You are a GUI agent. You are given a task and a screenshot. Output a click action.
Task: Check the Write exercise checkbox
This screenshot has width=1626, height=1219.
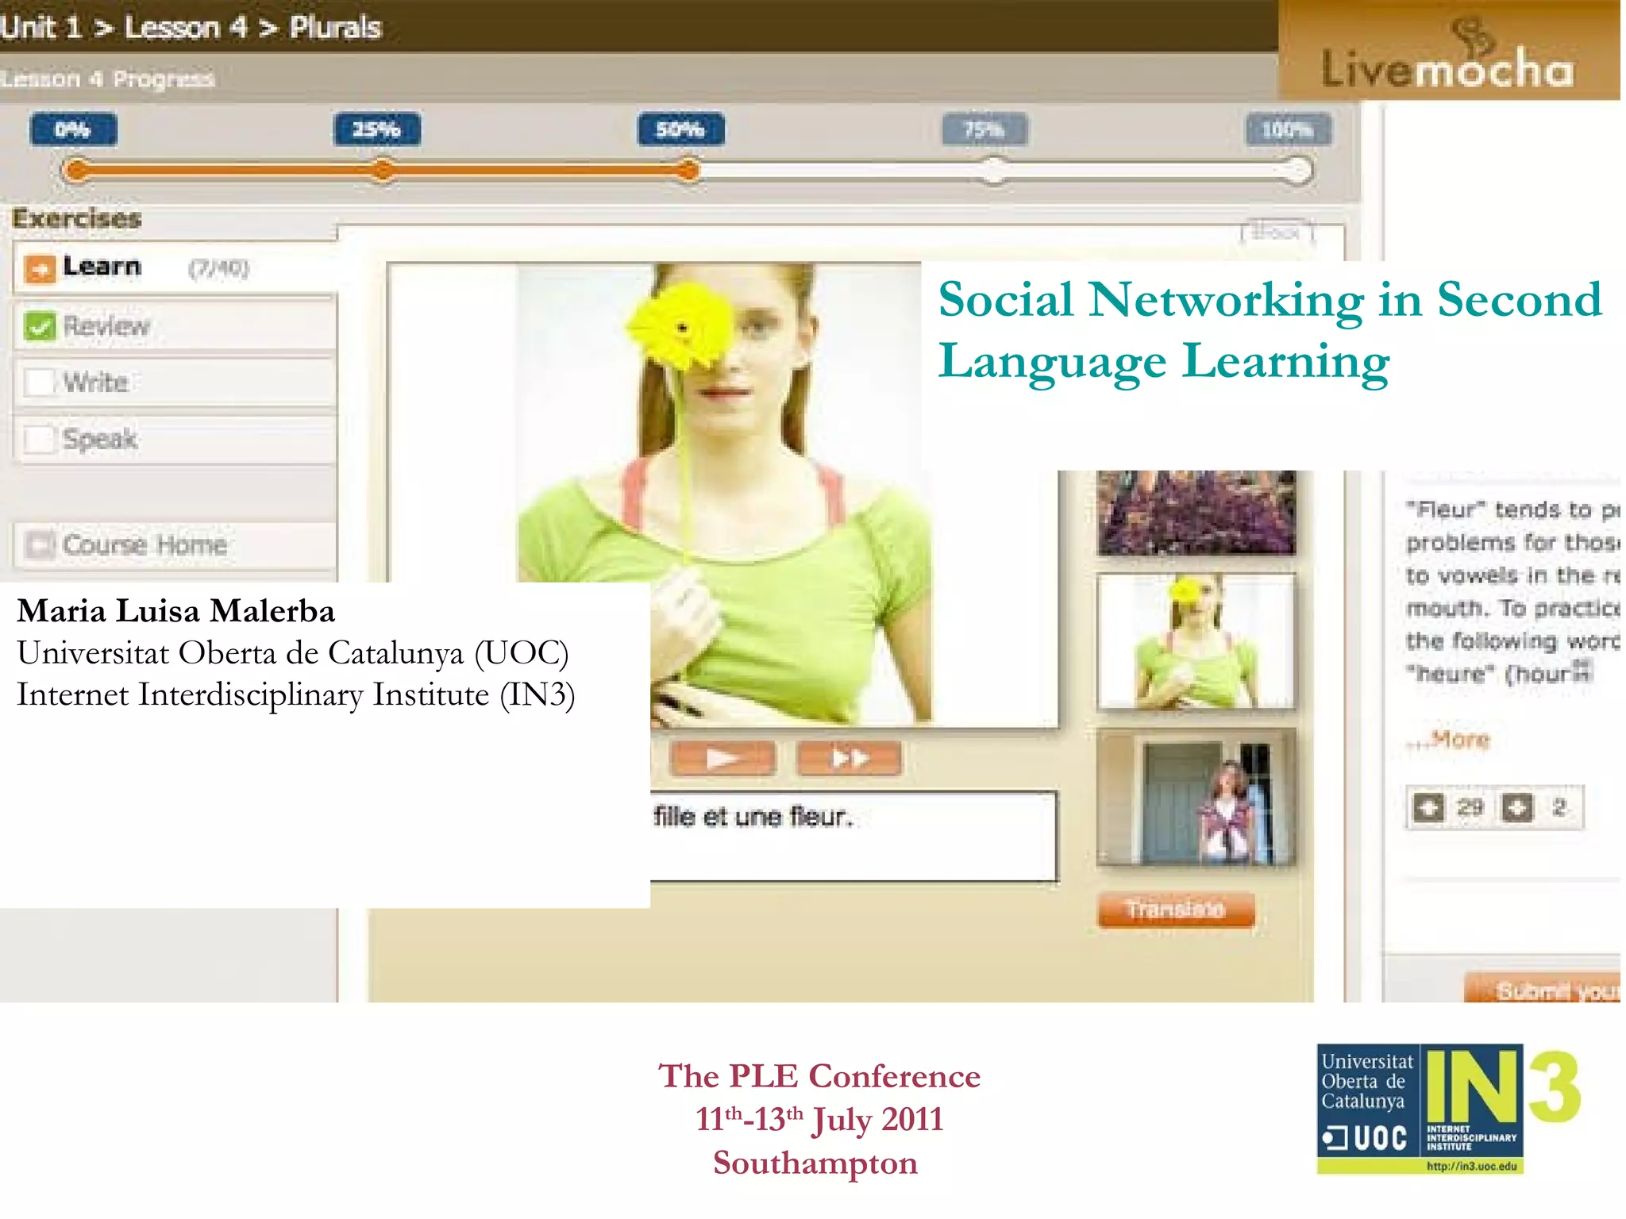39,382
